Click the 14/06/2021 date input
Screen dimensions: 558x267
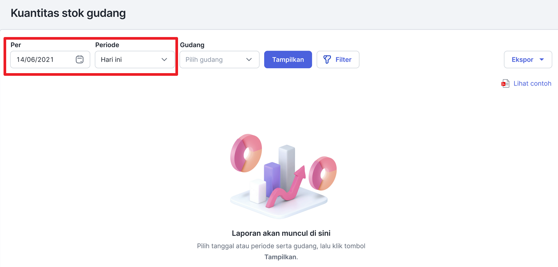click(x=50, y=59)
